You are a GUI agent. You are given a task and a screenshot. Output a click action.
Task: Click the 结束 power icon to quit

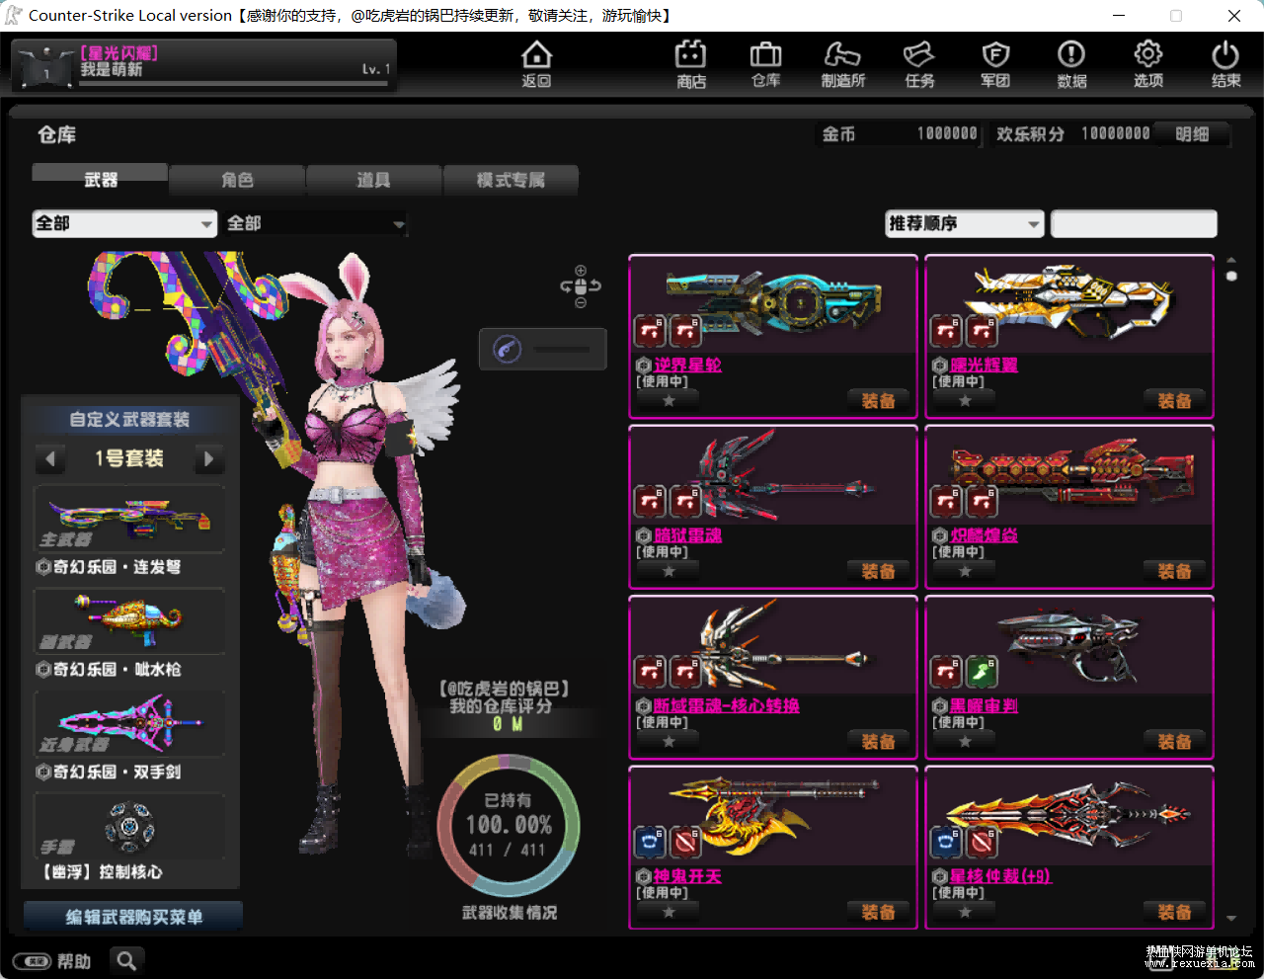[1225, 65]
